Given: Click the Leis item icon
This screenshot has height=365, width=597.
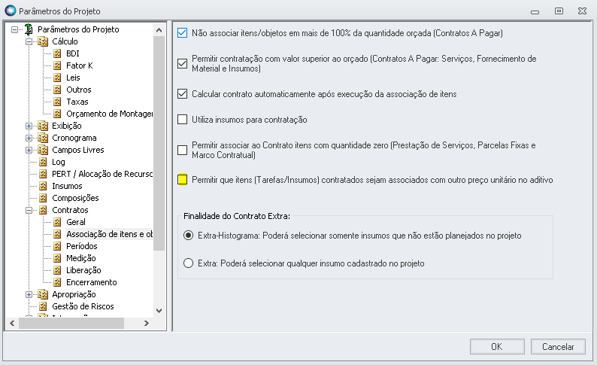Looking at the screenshot, I should (57, 78).
